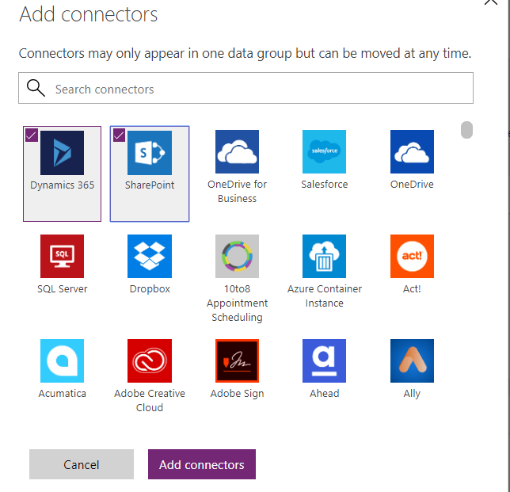The height and width of the screenshot is (492, 510).
Task: Focus the Search connectors field
Action: [245, 88]
